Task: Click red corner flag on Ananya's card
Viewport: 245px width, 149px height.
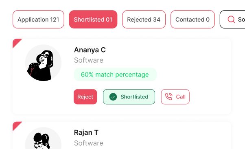Action: [x=16, y=42]
